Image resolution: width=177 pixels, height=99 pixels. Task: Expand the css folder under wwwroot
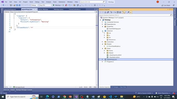click(x=105, y=33)
